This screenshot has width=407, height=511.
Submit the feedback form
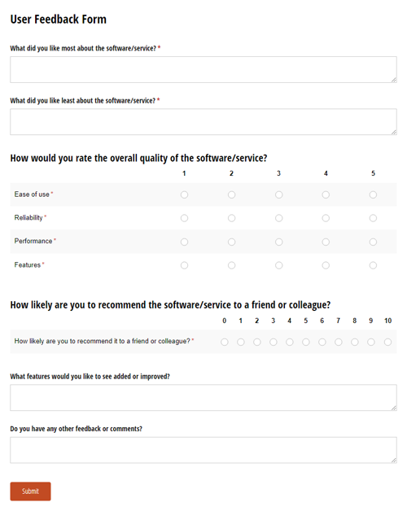(x=30, y=491)
